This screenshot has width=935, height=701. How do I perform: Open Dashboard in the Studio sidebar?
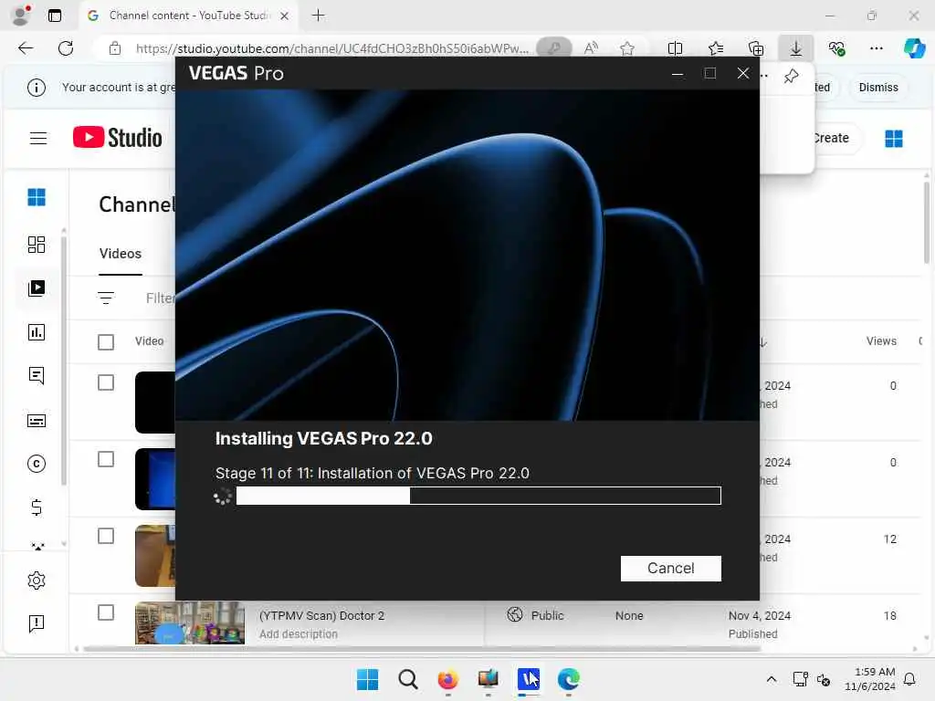click(37, 245)
